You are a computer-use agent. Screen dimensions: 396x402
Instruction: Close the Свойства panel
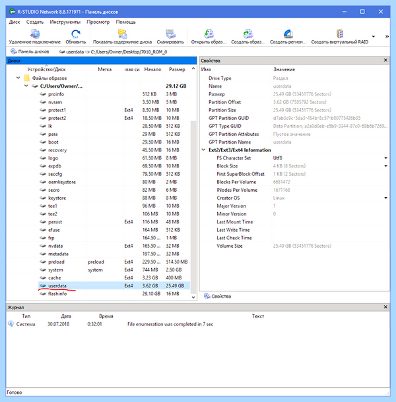click(x=385, y=60)
